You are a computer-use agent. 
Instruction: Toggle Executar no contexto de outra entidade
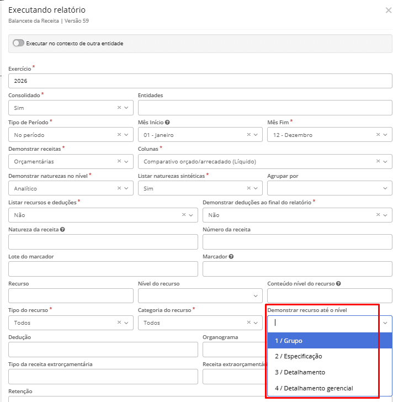click(x=18, y=43)
